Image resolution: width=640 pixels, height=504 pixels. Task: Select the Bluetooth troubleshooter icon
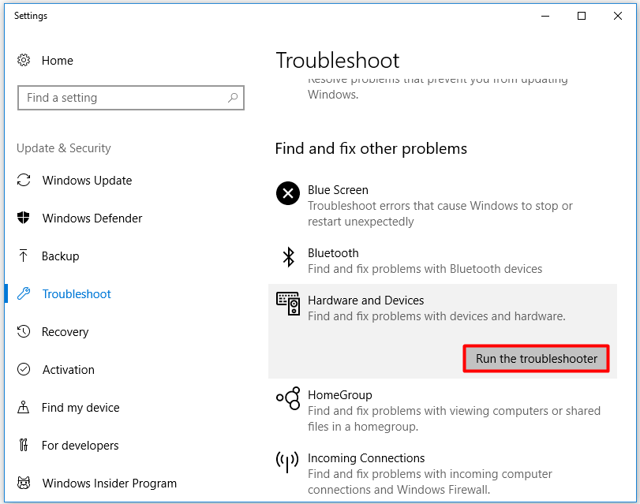tap(288, 256)
